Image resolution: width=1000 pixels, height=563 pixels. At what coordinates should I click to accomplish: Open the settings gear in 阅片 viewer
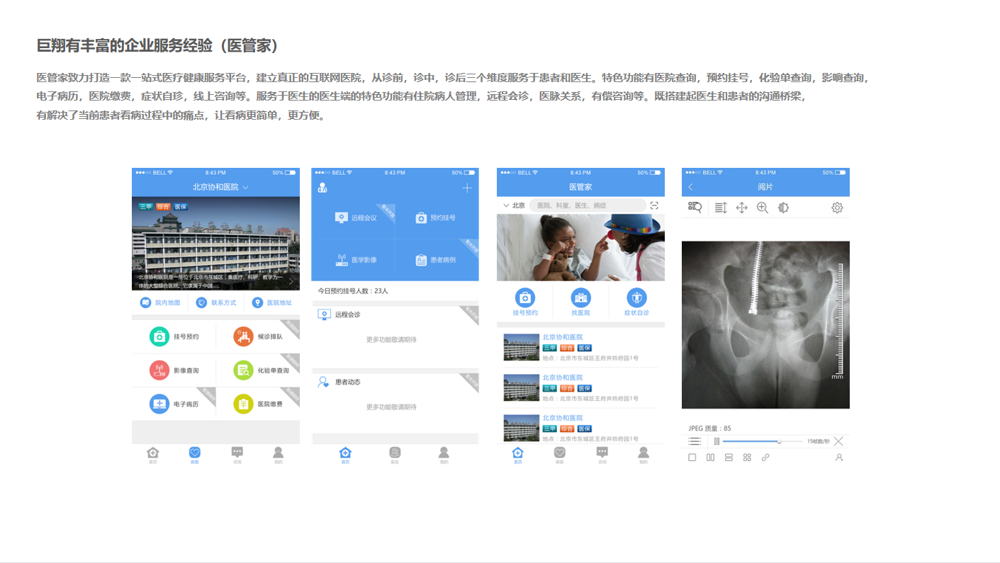(837, 207)
